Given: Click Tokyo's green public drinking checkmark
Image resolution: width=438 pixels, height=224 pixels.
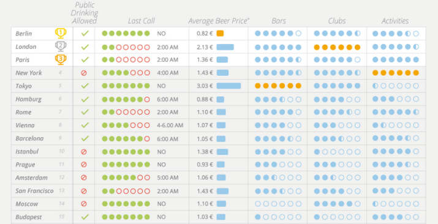Looking at the screenshot, I should [85, 86].
